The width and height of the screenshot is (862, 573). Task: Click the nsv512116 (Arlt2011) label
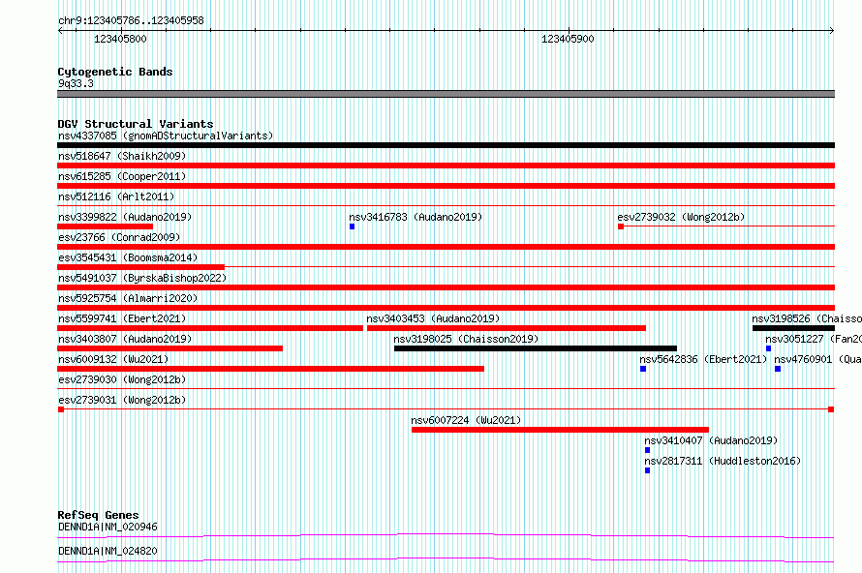point(116,196)
